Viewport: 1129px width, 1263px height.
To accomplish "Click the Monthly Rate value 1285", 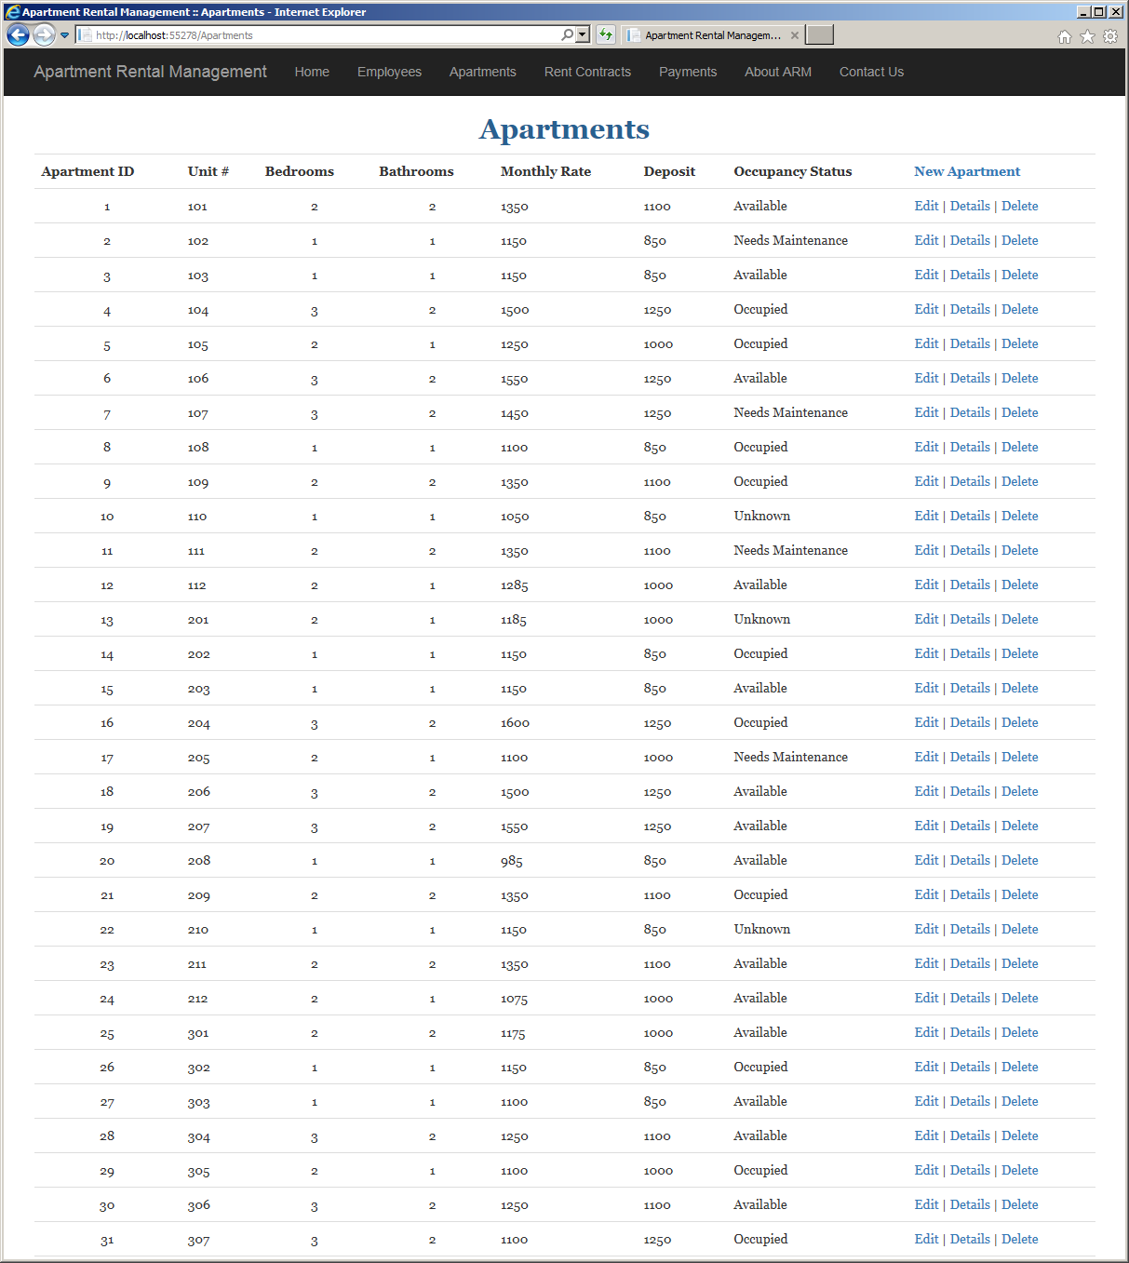I will [514, 585].
